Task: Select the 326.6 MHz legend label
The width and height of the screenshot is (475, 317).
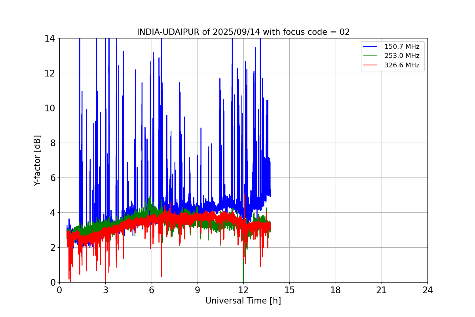Action: (402, 65)
